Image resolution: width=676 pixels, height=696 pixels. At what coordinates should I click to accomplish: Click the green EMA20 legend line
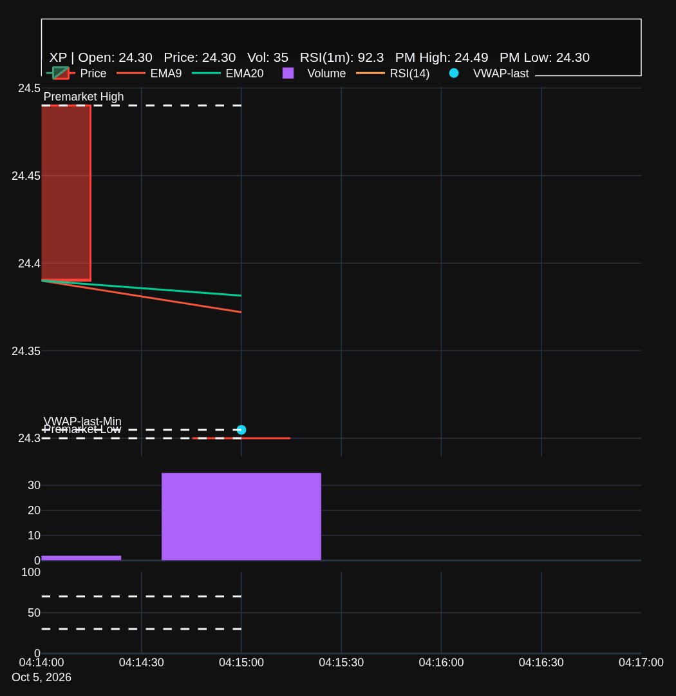(206, 73)
